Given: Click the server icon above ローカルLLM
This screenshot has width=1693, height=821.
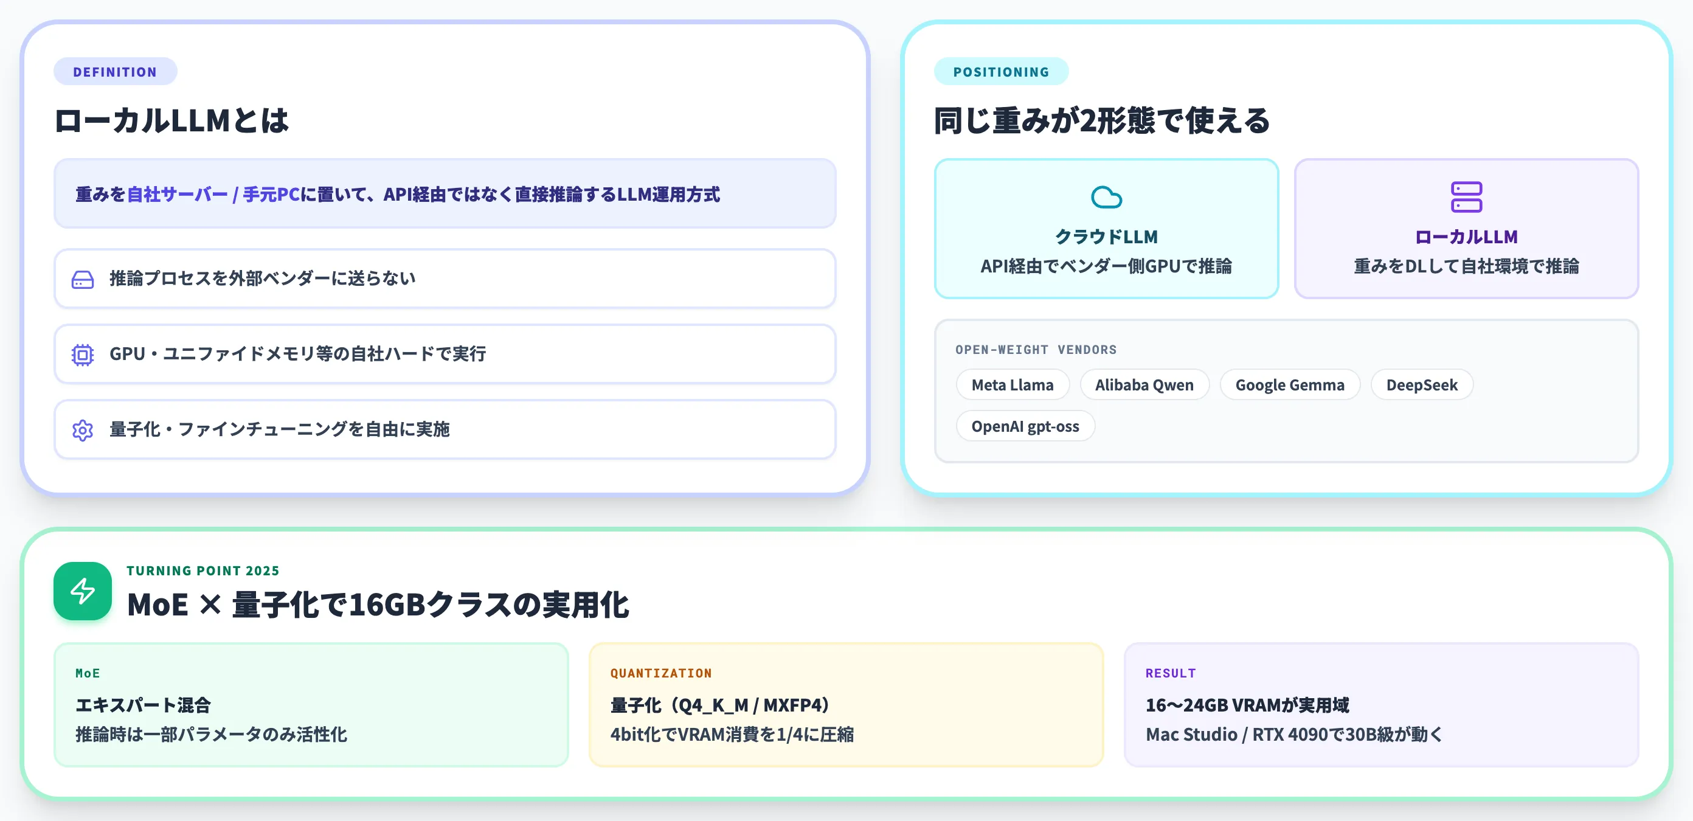Looking at the screenshot, I should click(x=1466, y=196).
